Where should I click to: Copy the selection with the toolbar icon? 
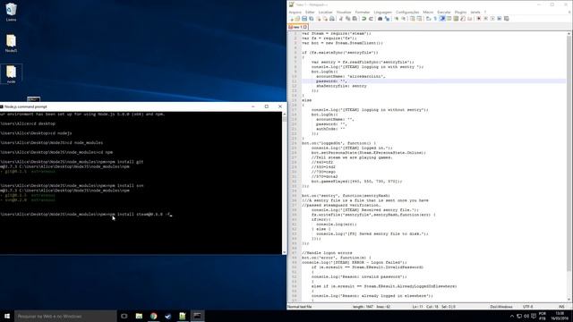pos(348,18)
